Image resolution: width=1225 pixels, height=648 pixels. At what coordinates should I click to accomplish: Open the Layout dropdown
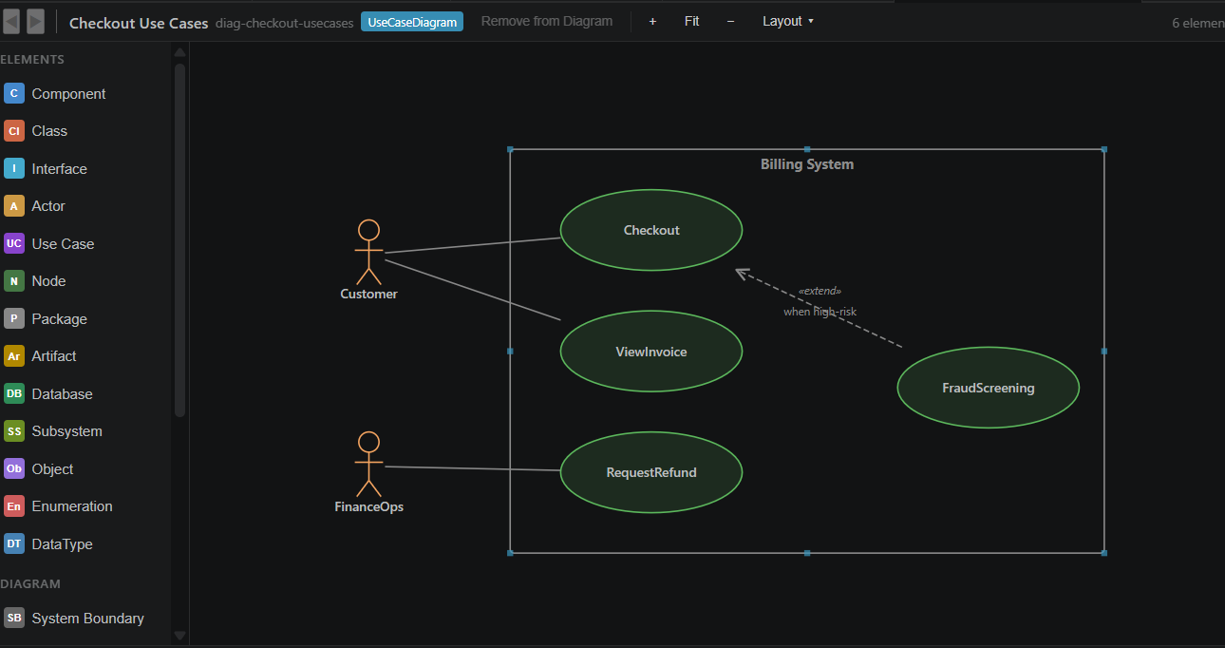(x=786, y=20)
